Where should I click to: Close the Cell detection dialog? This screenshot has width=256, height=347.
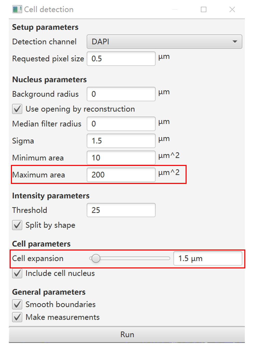232,10
